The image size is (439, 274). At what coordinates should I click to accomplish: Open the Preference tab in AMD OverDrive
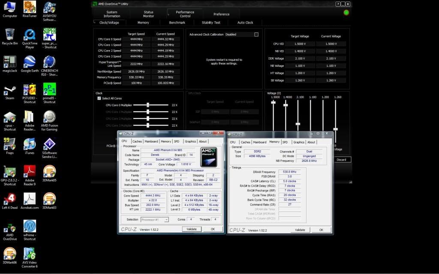point(221,14)
